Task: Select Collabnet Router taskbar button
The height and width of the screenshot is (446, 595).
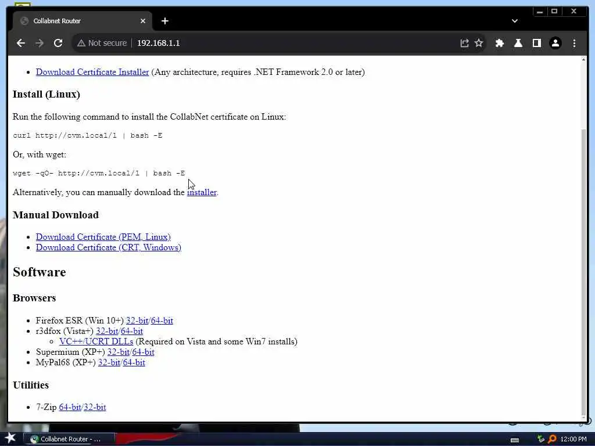Action: pyautogui.click(x=69, y=439)
